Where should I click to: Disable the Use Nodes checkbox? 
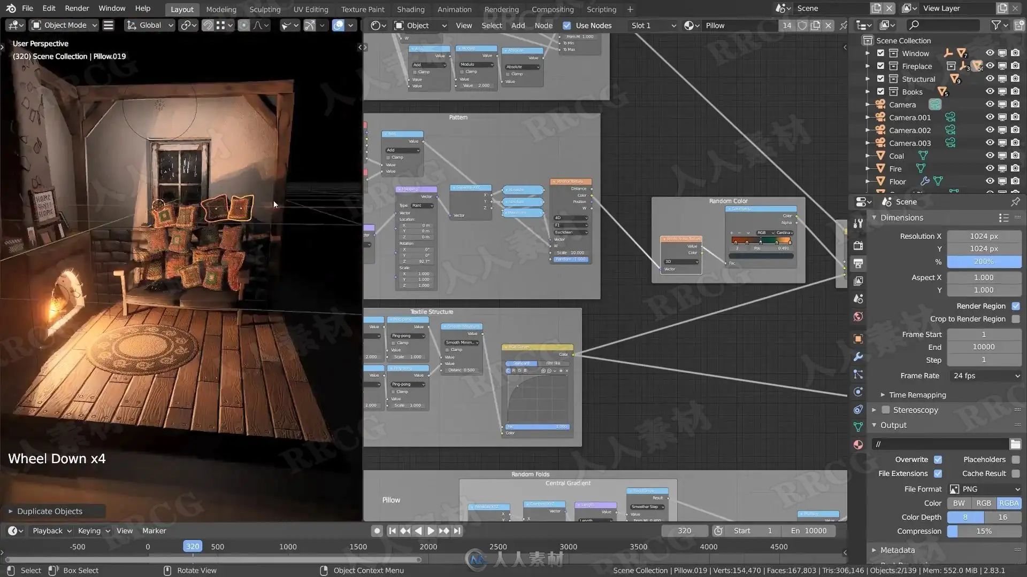tap(567, 25)
